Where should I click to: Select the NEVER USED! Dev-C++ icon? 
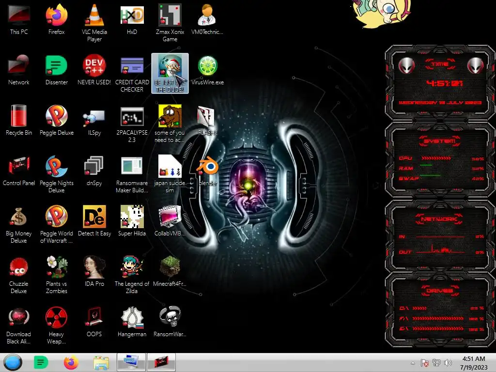point(94,70)
